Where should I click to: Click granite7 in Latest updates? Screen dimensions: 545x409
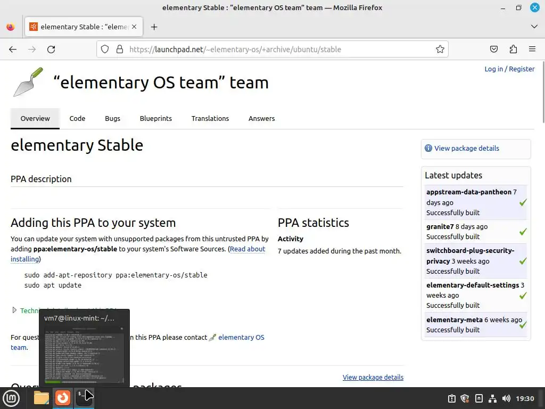pyautogui.click(x=440, y=226)
